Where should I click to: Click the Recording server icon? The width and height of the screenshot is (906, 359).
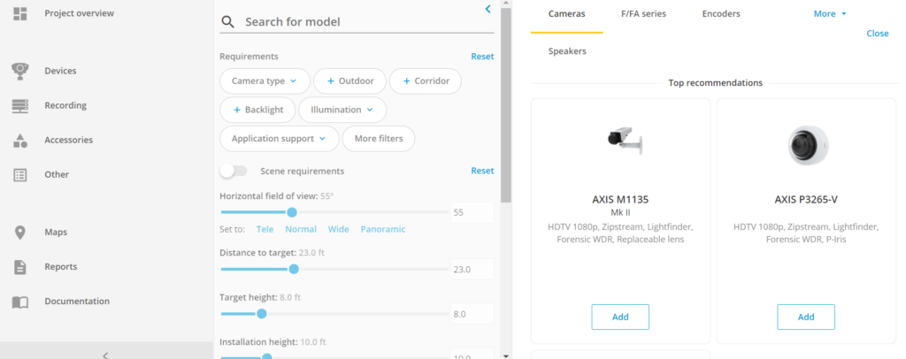click(x=20, y=105)
